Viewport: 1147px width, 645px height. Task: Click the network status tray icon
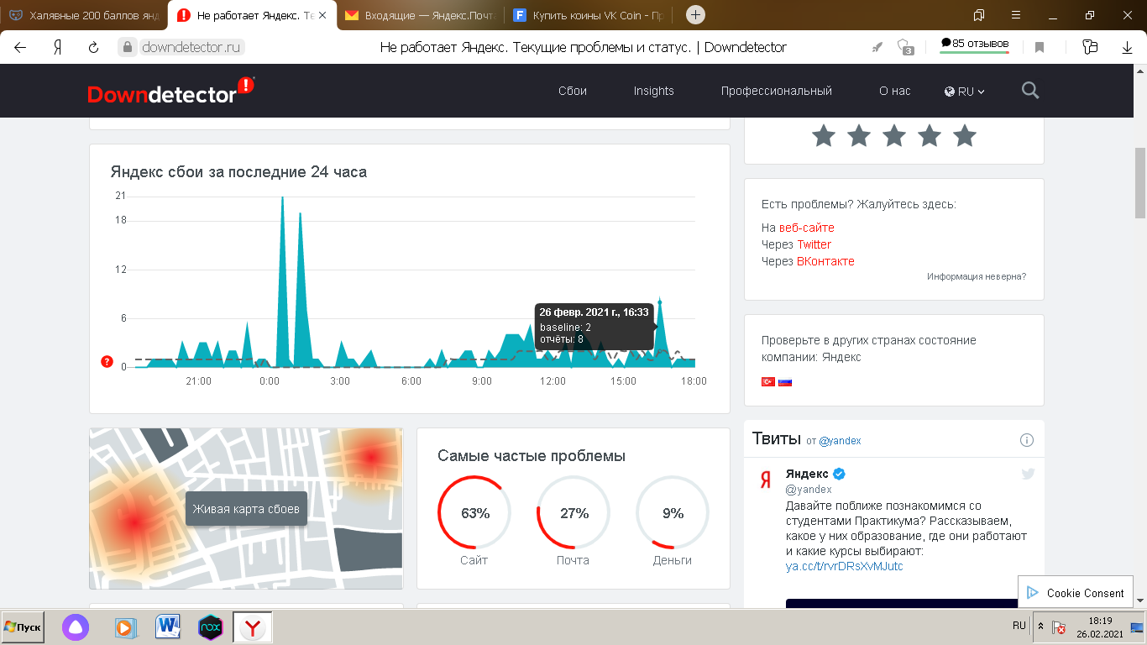(1060, 627)
